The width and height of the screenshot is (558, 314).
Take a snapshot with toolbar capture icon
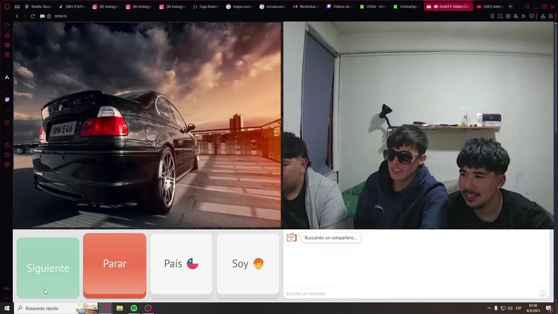(500, 16)
